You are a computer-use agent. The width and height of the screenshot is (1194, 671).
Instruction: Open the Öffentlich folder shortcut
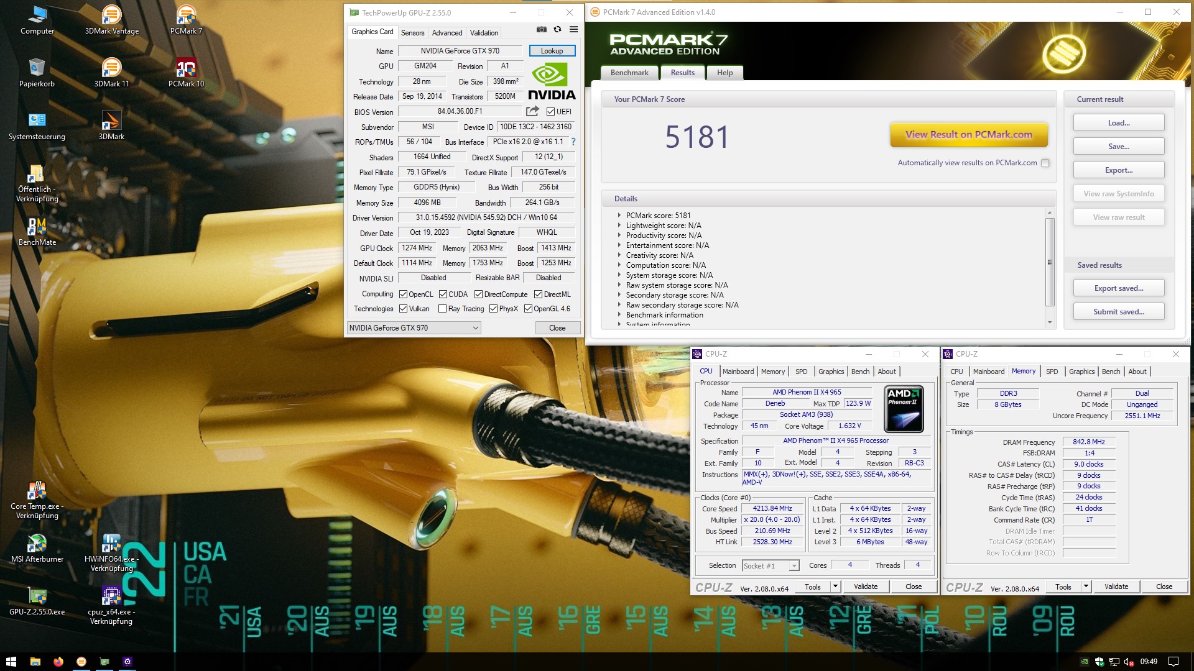tap(37, 183)
